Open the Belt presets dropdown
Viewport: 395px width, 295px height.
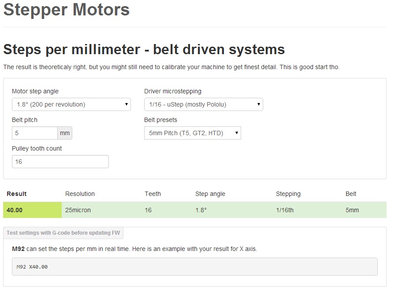click(x=192, y=133)
